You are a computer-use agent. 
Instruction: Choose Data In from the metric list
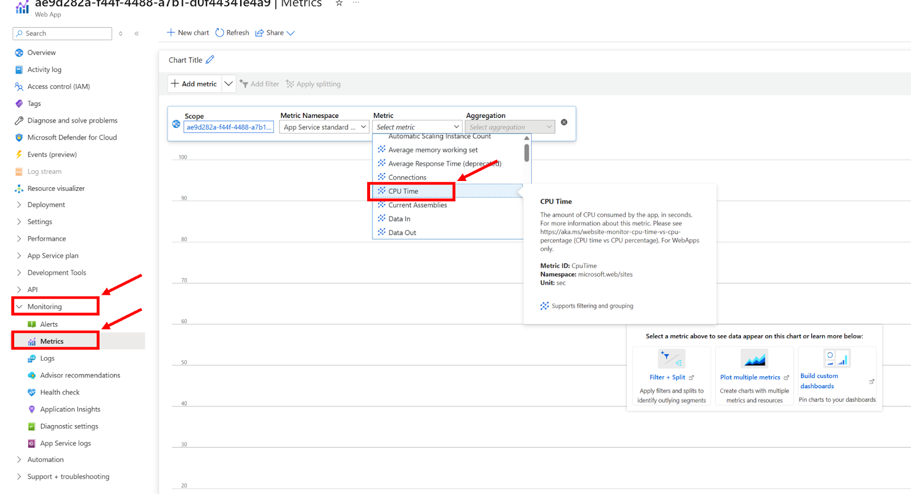[399, 219]
